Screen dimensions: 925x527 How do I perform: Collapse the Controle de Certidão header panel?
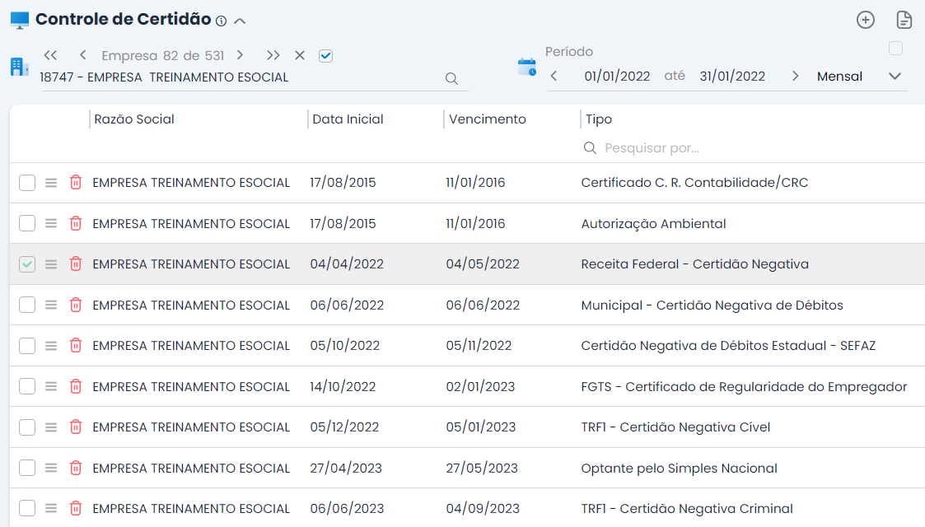point(240,21)
